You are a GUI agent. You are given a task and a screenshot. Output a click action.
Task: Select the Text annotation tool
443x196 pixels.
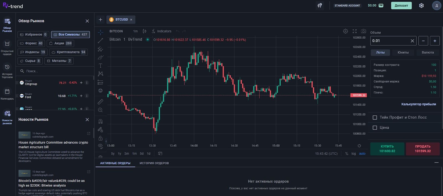[101, 66]
